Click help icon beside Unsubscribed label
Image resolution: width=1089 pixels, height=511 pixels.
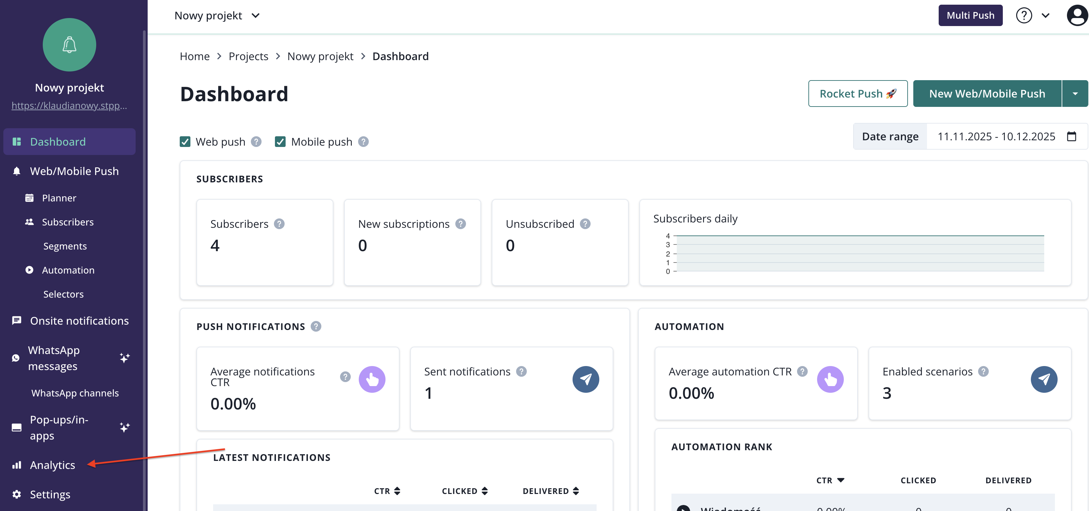tap(585, 223)
